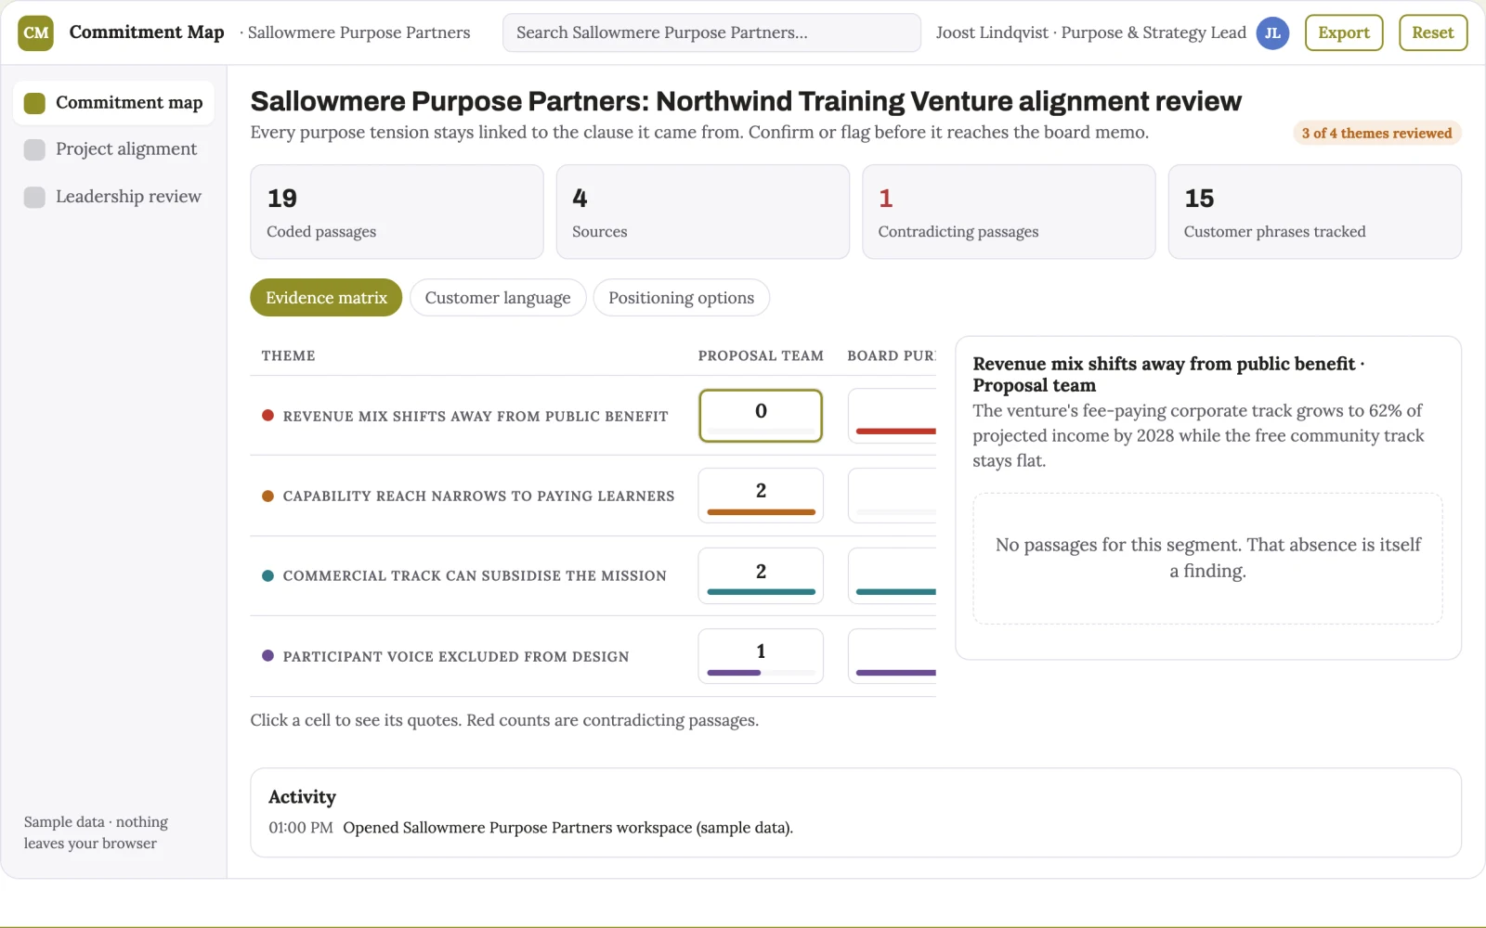1486x928 pixels.
Task: Open Leadership review in the sidebar
Action: click(113, 197)
